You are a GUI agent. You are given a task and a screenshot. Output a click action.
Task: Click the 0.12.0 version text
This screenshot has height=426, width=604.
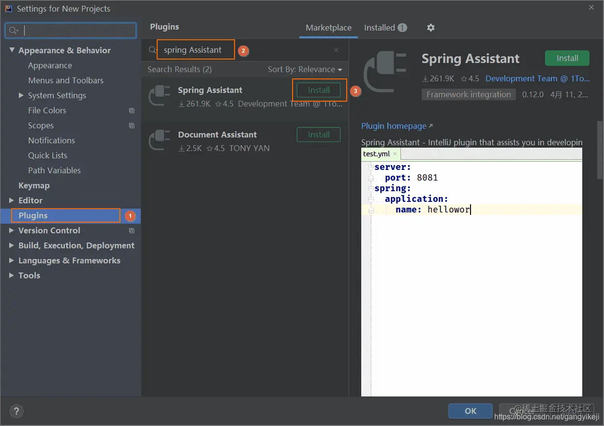[533, 94]
